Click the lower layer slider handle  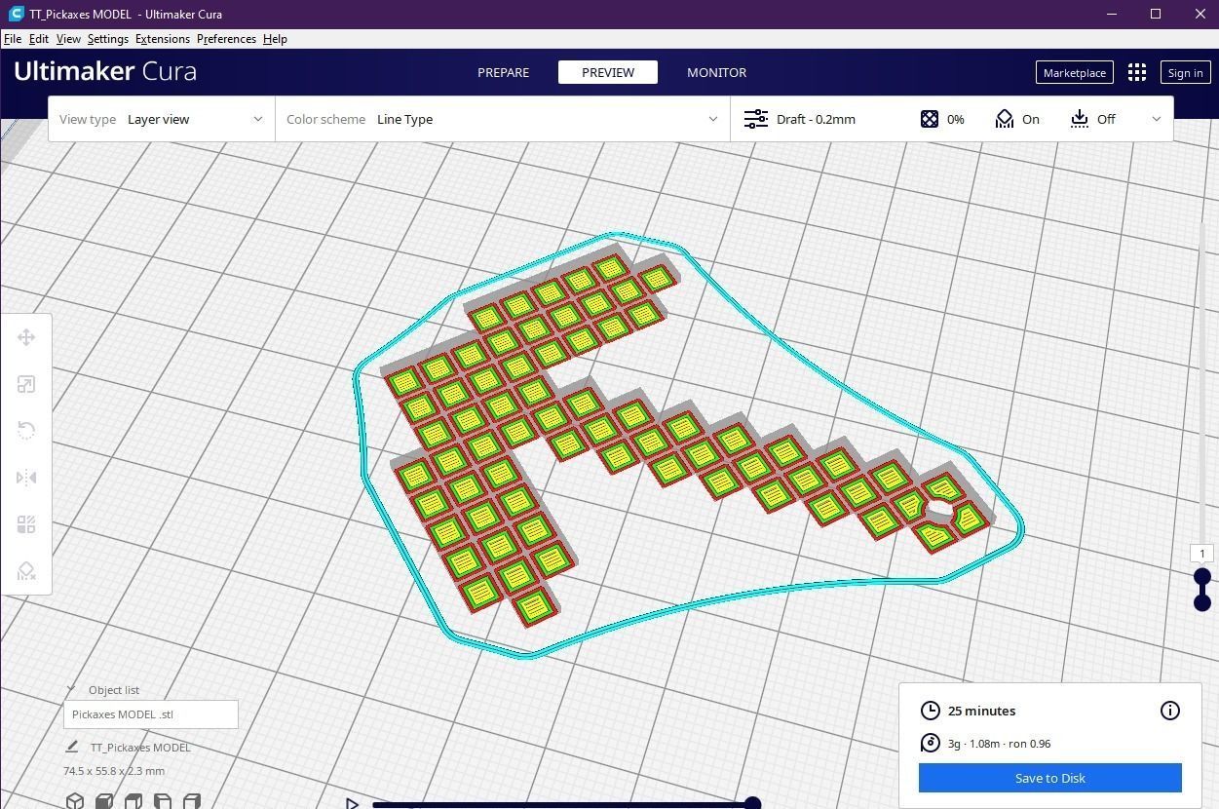(x=1202, y=602)
